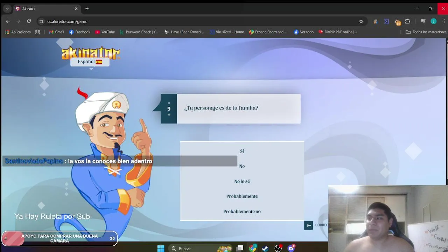Answer 'No' to the family question
The image size is (448, 252).
pyautogui.click(x=242, y=166)
